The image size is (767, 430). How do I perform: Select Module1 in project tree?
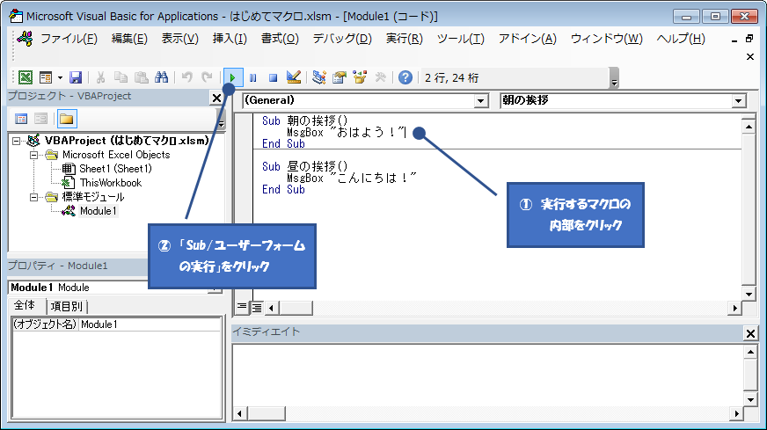(x=98, y=211)
